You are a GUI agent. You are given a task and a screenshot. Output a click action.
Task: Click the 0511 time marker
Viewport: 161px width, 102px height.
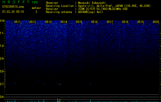pos(17,22)
